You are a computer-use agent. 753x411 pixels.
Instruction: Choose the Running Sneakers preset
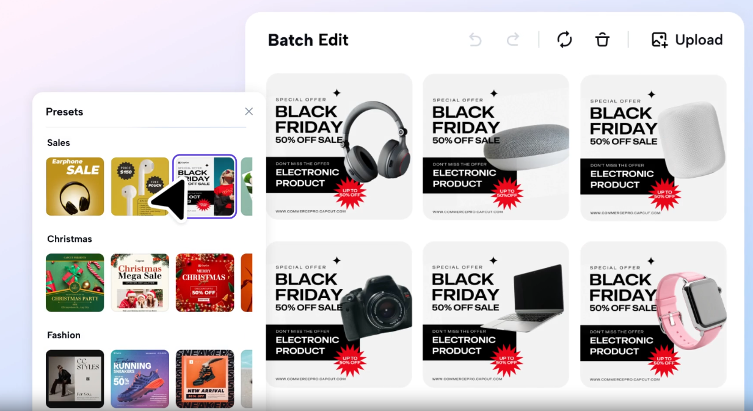(140, 379)
